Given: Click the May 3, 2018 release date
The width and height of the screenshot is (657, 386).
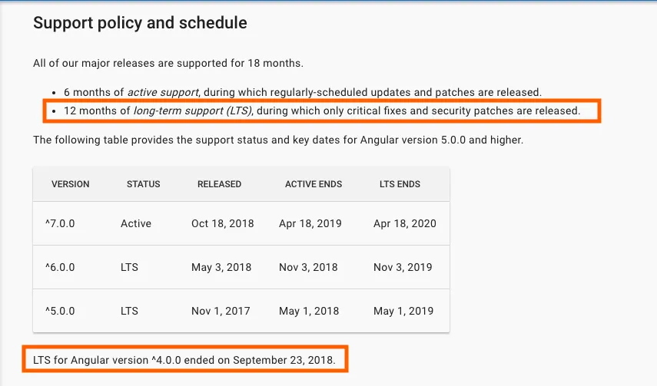Looking at the screenshot, I should coord(221,267).
